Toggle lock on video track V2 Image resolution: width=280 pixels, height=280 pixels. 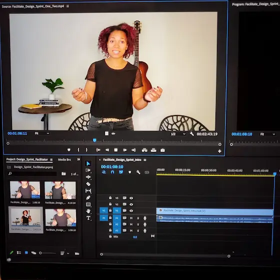[x=110, y=204]
